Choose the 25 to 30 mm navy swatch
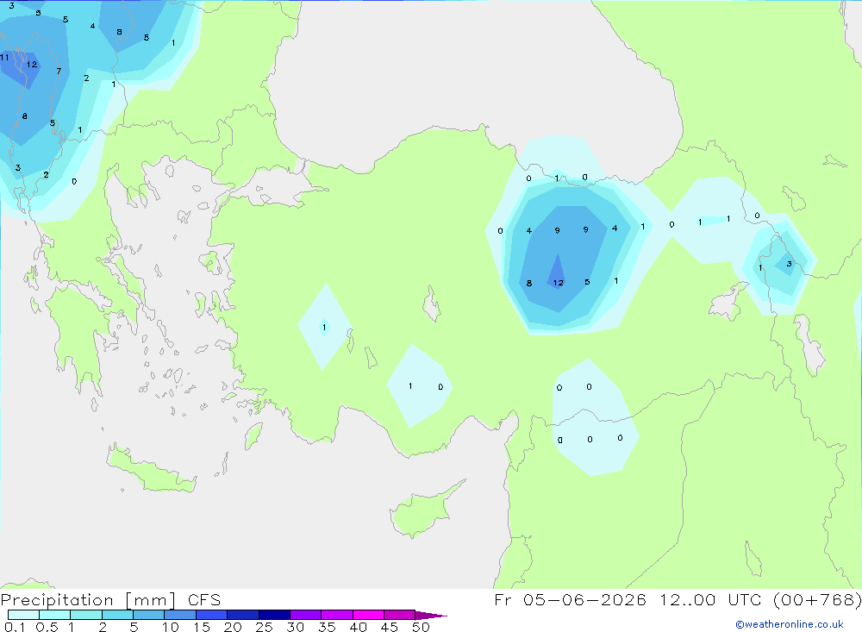This screenshot has width=862, height=632. pos(274,615)
